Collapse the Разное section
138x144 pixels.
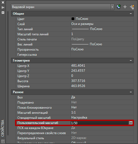coord(131,92)
